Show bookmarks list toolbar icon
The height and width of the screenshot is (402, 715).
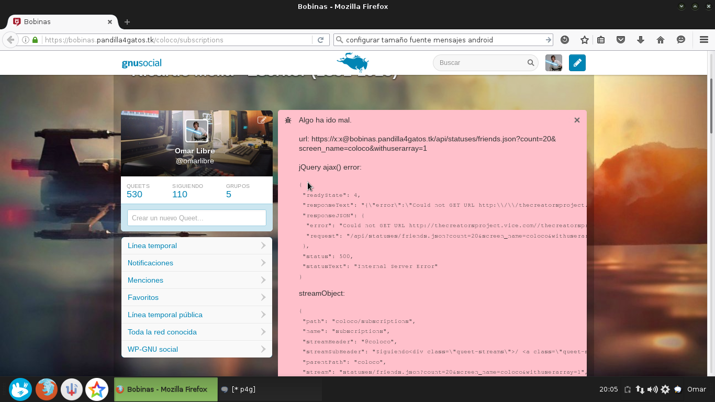point(601,40)
